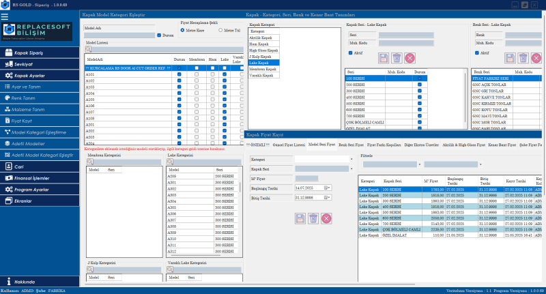
Task: Click the red cancel icon under Kapak Seri - Lake Kapak
Action: coord(410,58)
